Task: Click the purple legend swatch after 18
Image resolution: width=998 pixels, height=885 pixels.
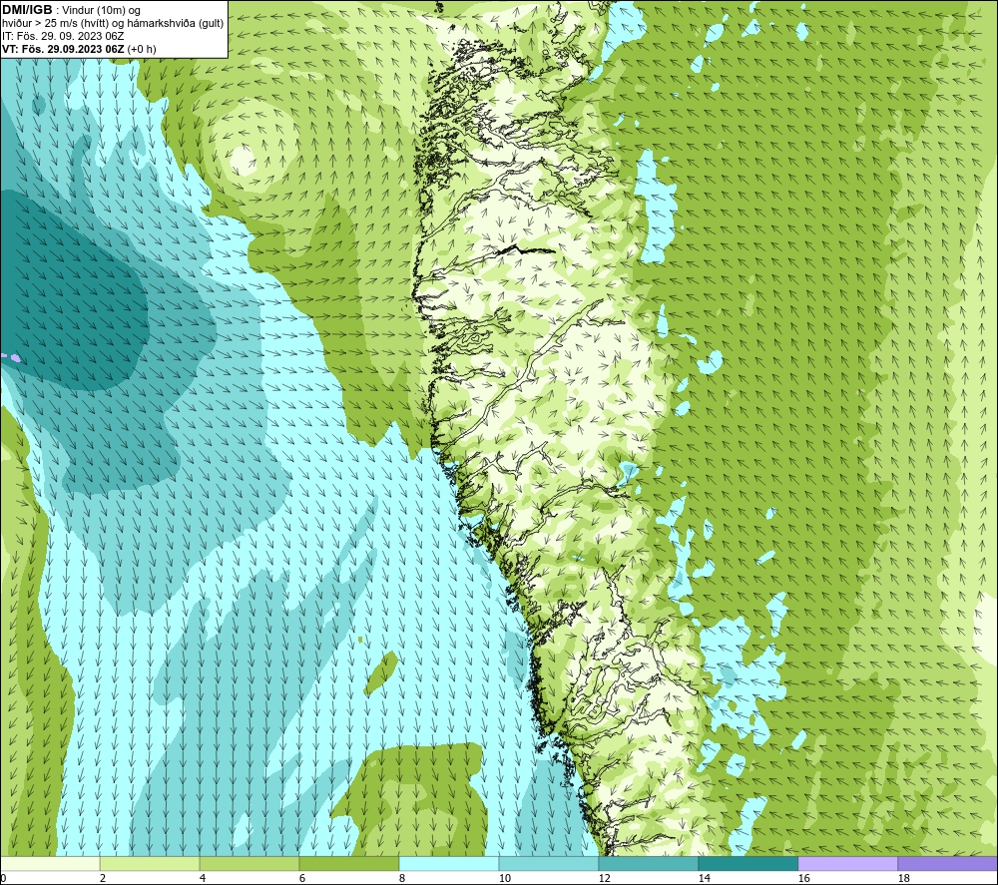Action: [948, 863]
